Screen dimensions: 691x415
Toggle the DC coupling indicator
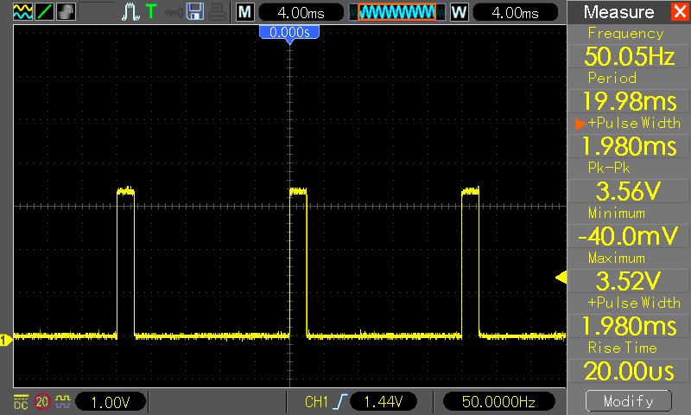(x=20, y=401)
